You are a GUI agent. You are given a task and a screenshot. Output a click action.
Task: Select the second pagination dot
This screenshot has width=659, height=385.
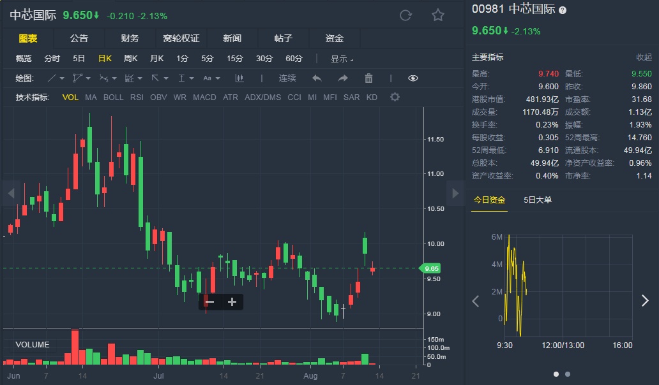pyautogui.click(x=568, y=374)
